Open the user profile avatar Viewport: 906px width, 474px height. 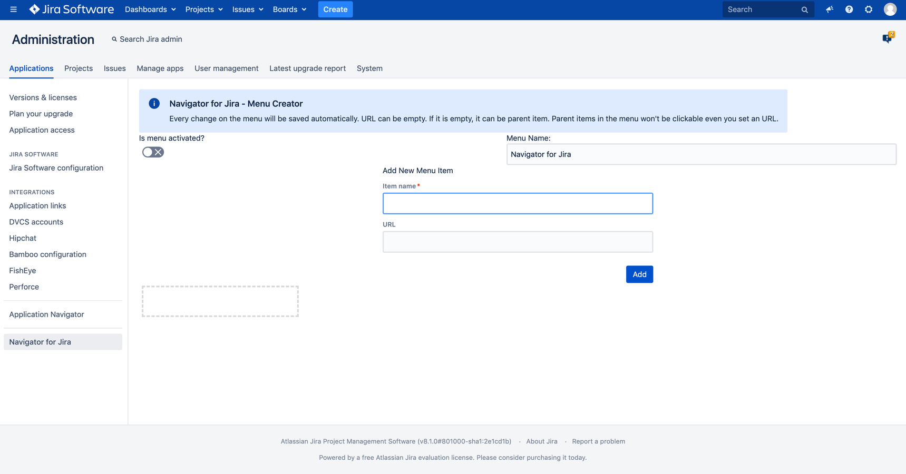(890, 9)
